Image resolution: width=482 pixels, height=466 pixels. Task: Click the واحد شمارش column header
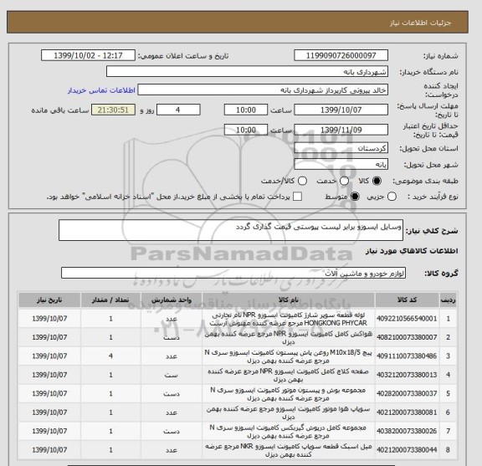[172, 300]
